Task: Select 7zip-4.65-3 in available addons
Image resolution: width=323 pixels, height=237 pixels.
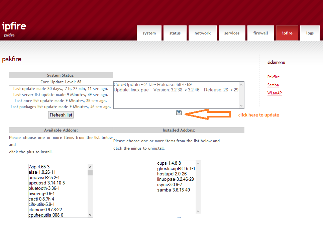Action: [58, 167]
